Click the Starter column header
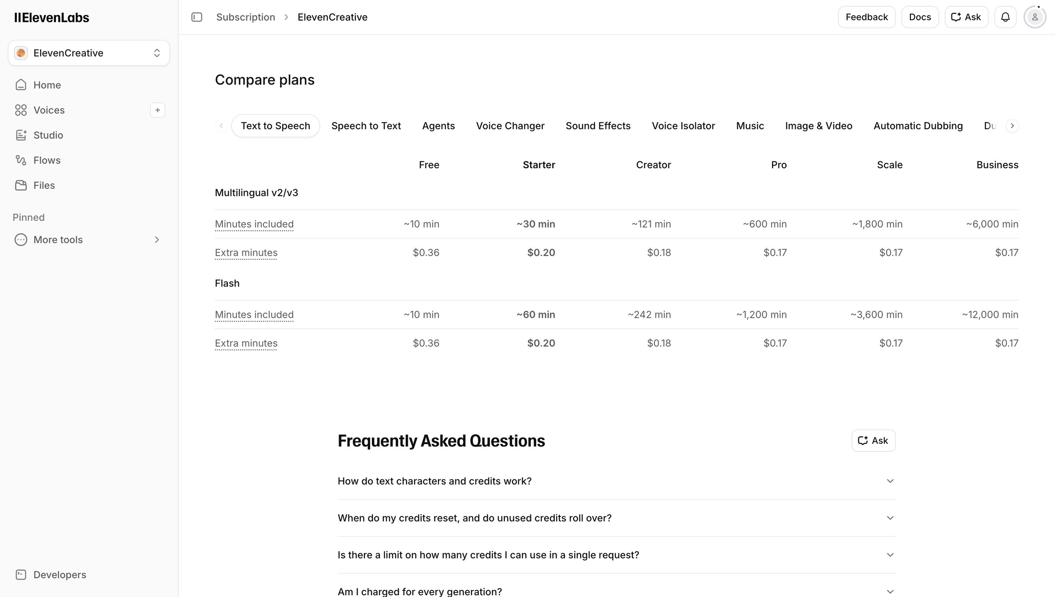Viewport: 1055px width, 597px height. click(539, 165)
